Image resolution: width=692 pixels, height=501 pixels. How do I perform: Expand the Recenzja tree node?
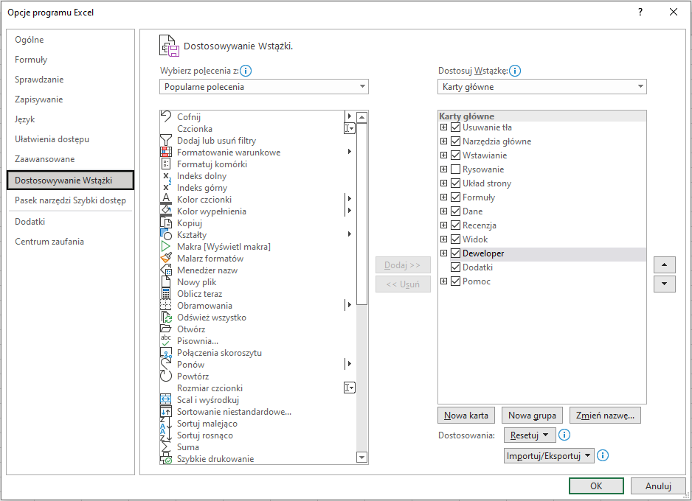point(443,225)
